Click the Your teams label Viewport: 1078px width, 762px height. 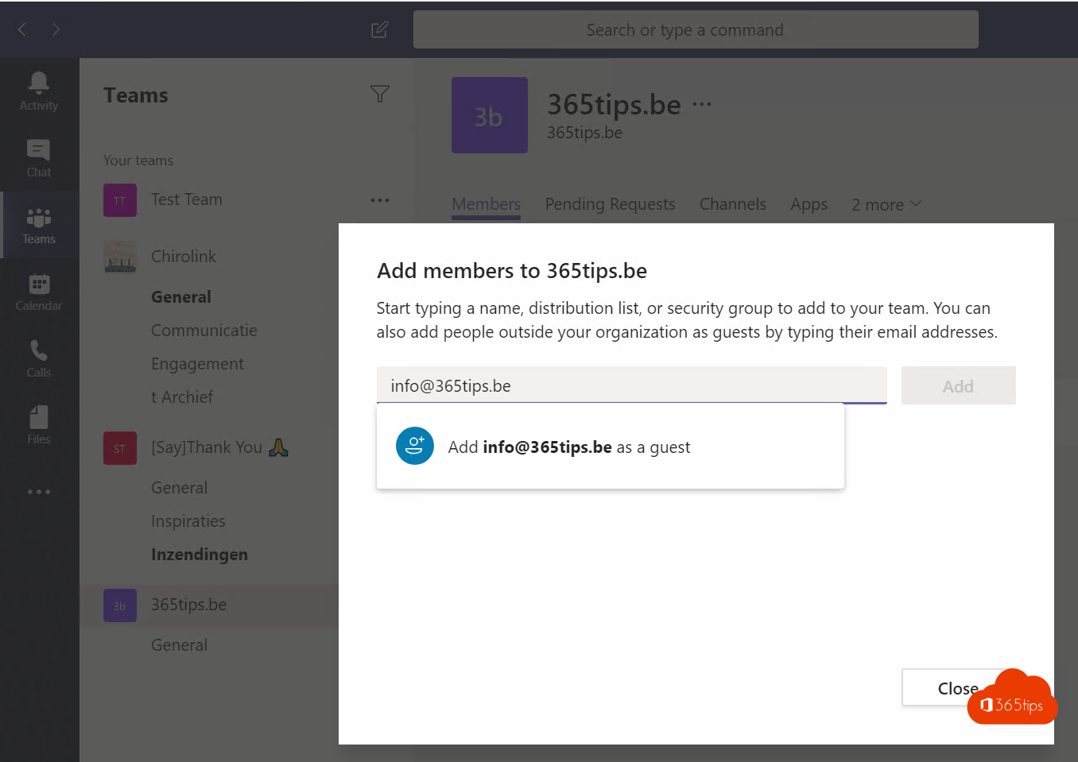138,161
